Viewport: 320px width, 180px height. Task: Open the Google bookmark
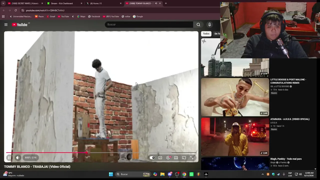(138, 16)
